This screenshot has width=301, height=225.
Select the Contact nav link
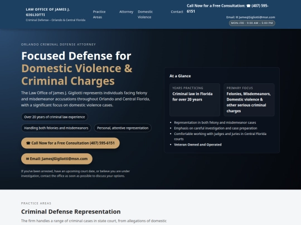click(x=177, y=12)
